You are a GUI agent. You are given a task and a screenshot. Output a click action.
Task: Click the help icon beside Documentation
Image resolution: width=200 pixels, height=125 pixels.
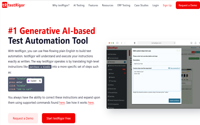pos(169,68)
